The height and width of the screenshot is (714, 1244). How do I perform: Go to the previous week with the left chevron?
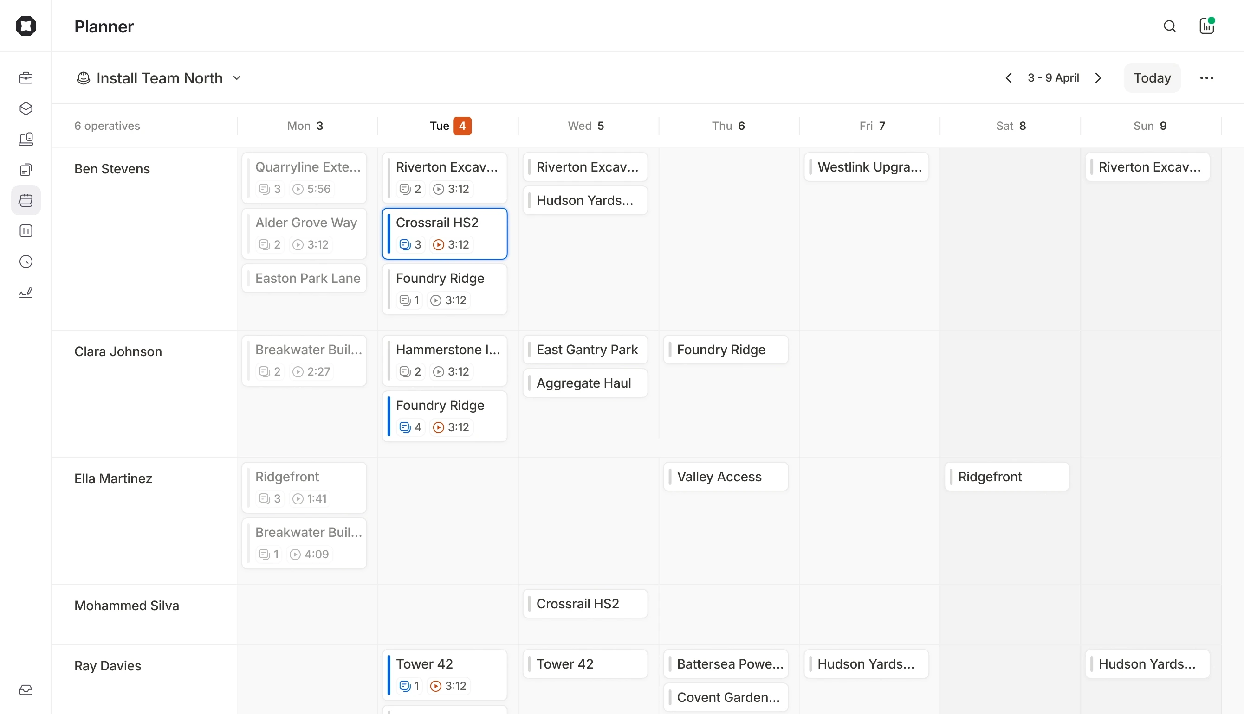[x=1009, y=77]
